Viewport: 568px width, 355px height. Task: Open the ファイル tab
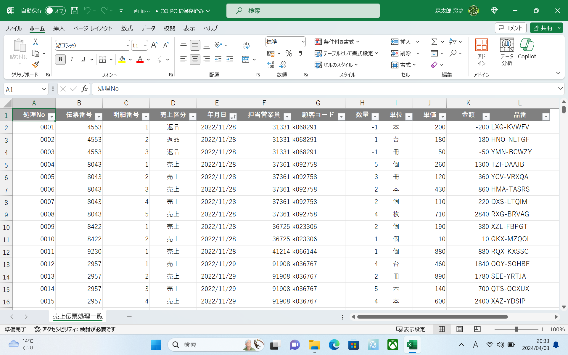coord(13,28)
